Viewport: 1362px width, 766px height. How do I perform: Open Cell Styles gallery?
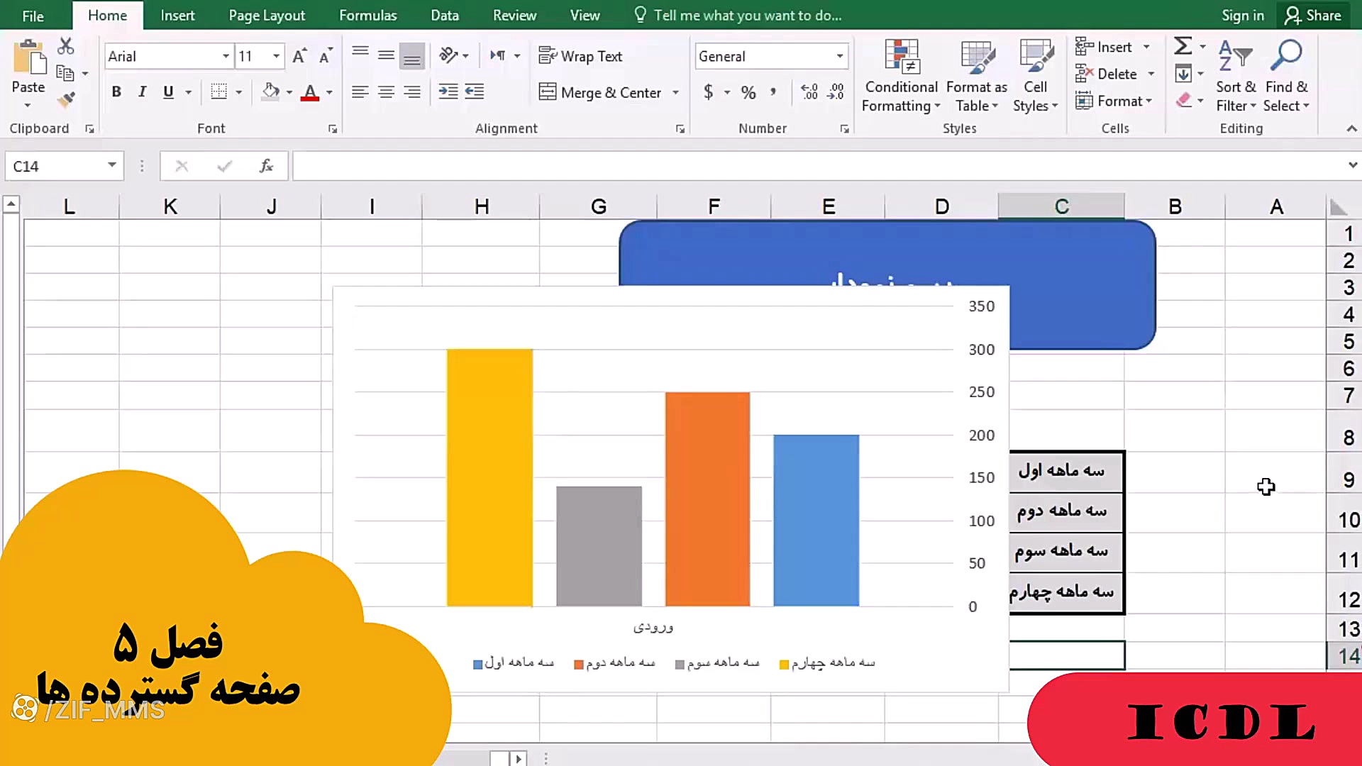pos(1035,77)
